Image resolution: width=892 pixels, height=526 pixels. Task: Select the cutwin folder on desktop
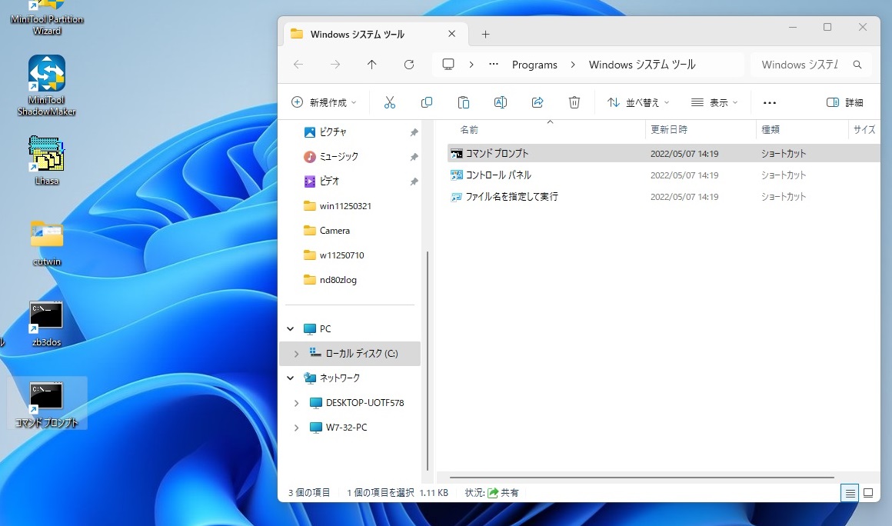pyautogui.click(x=47, y=243)
